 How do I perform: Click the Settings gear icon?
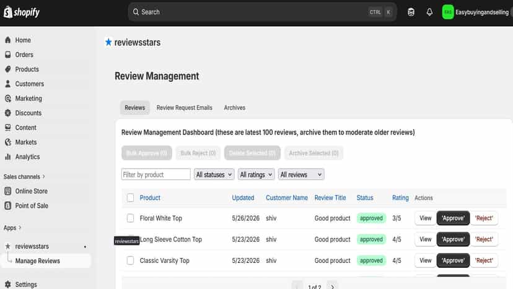(x=8, y=285)
